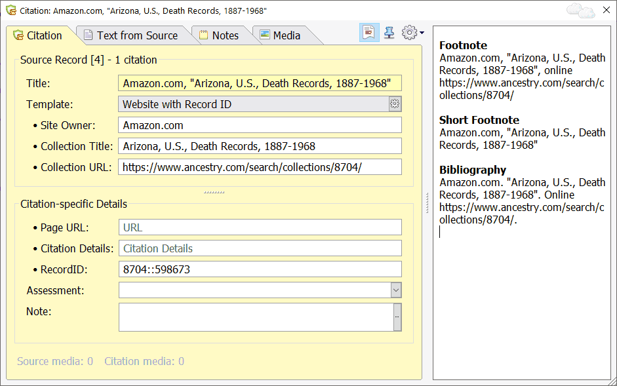Click the pin window icon

coord(389,33)
